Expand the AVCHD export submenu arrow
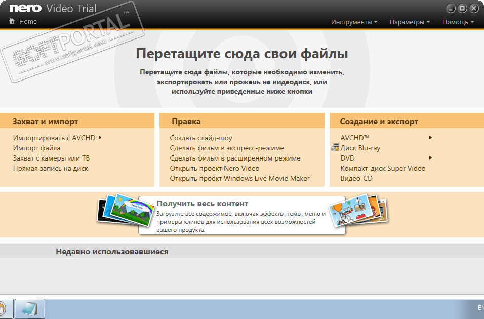The width and height of the screenshot is (484, 319). [x=430, y=137]
